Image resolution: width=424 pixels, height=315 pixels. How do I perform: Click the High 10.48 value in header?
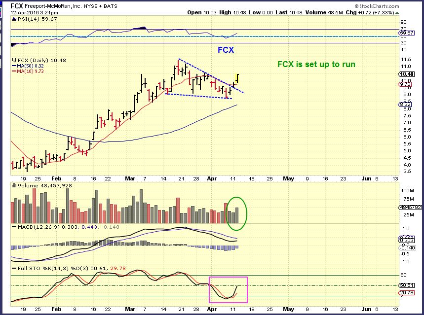[233, 12]
